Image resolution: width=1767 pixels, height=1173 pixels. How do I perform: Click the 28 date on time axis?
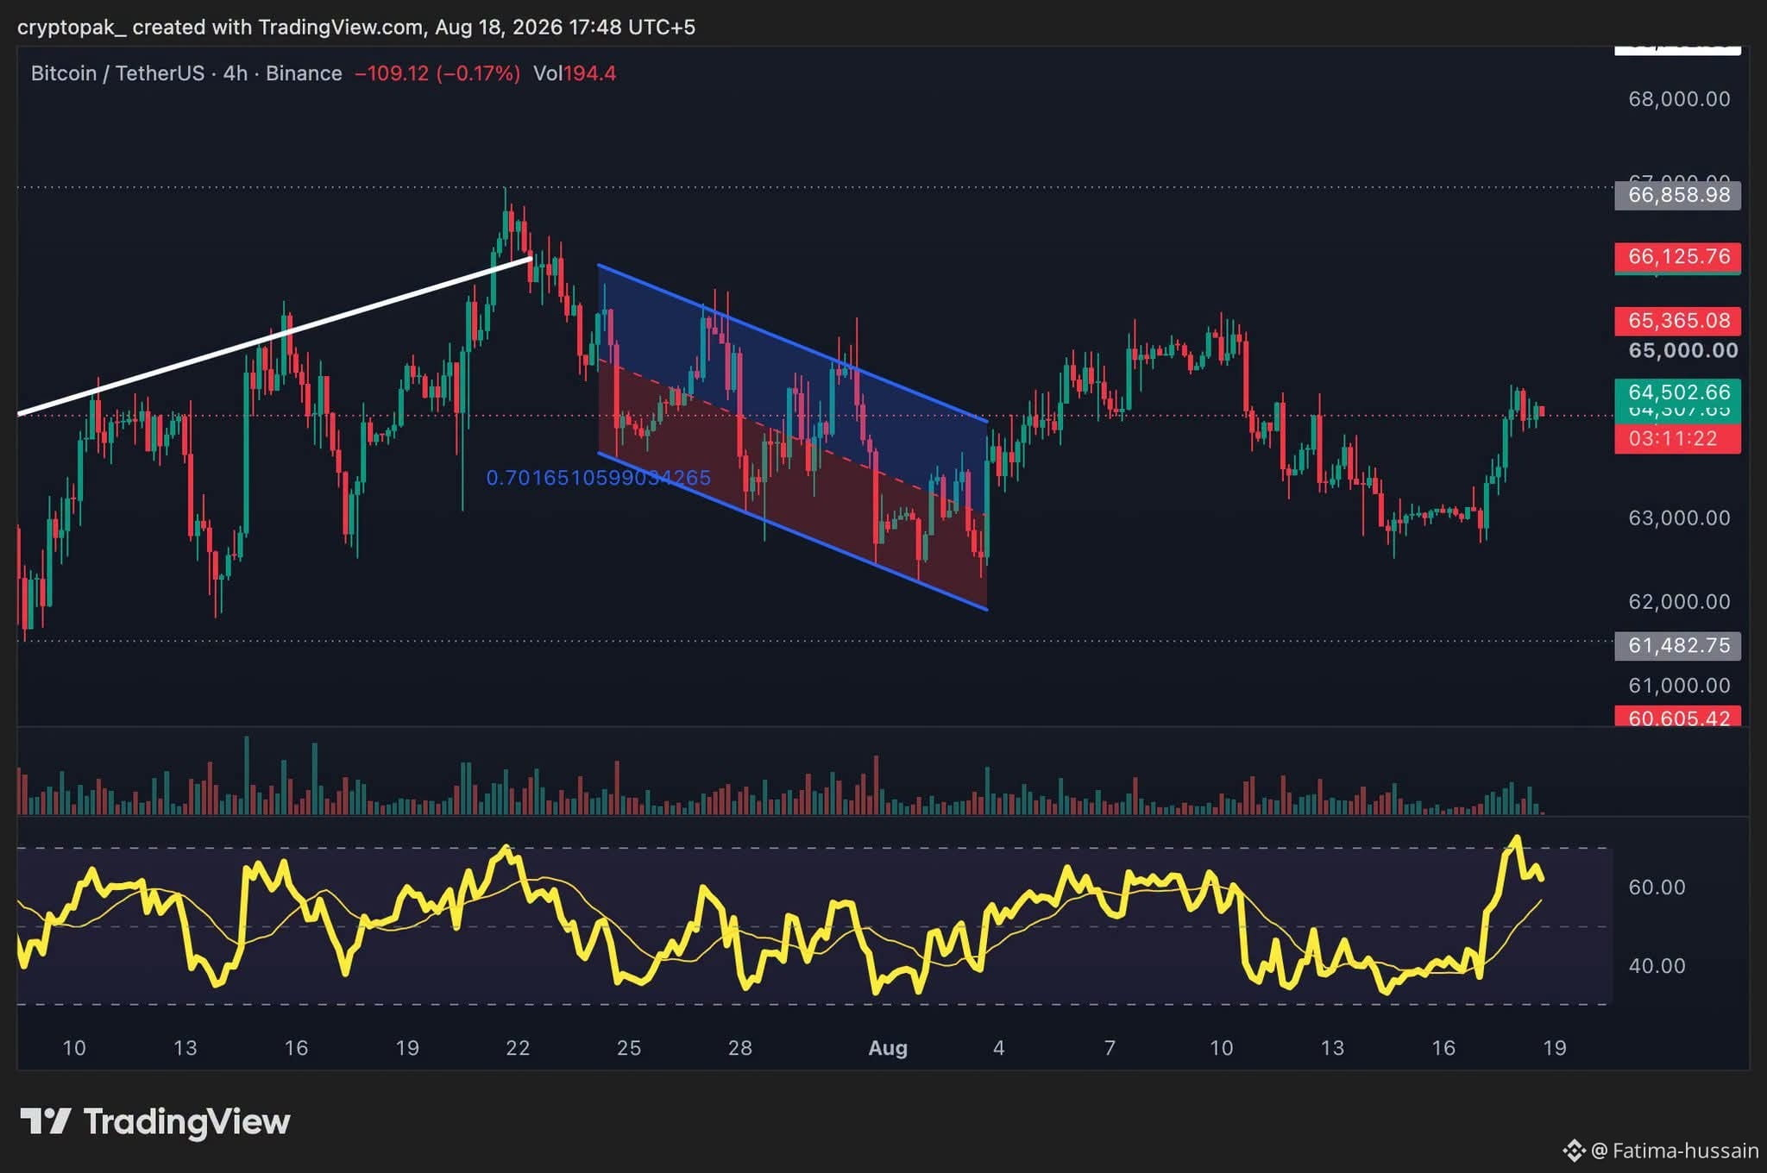tap(740, 1048)
